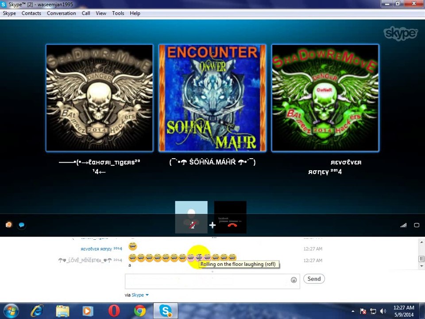This screenshot has height=319, width=425.
Task: Click the _ĹÔVĔ_MĨŃĨ$T€я_ sender name in chat
Action: (x=90, y=260)
